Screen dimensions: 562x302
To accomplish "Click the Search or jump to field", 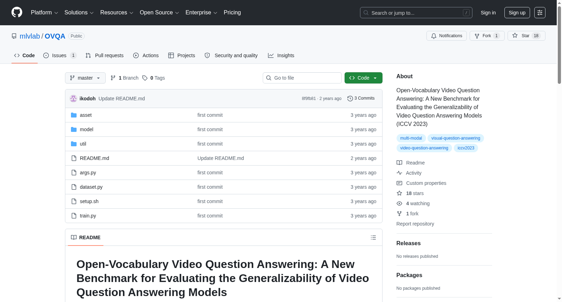I will click(x=416, y=13).
